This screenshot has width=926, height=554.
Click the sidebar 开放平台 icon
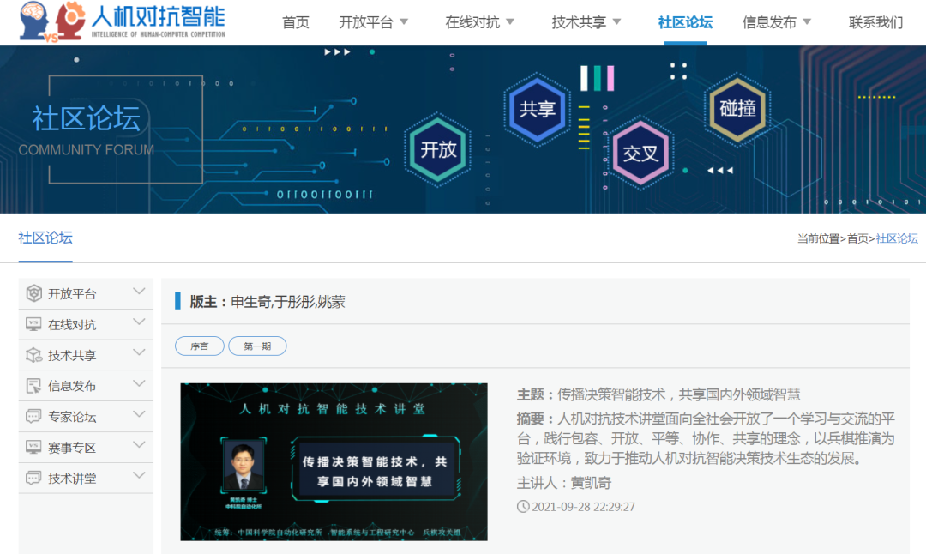[33, 293]
